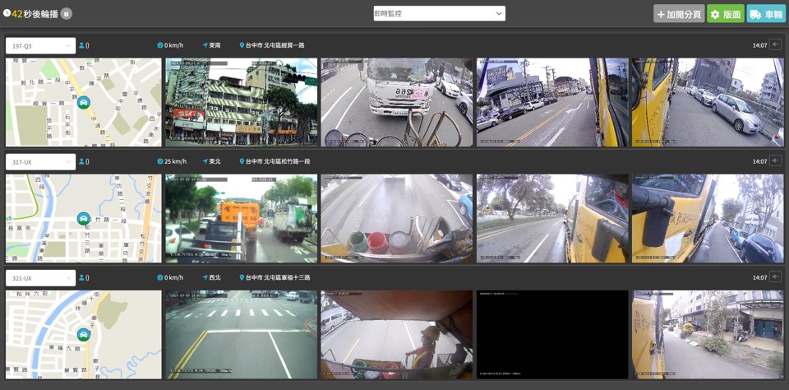The width and height of the screenshot is (789, 390).
Task: Toggle the speaker for vehicle 197-Q3
Action: click(775, 45)
